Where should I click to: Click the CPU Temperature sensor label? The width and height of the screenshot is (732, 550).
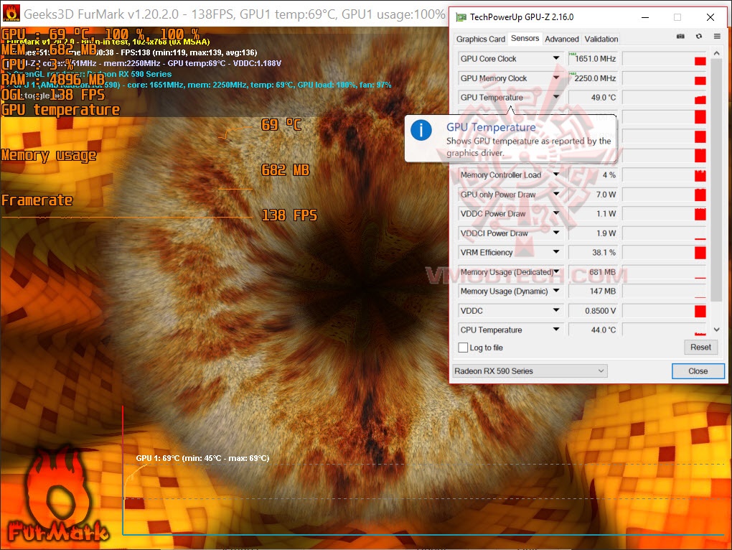[x=491, y=330]
